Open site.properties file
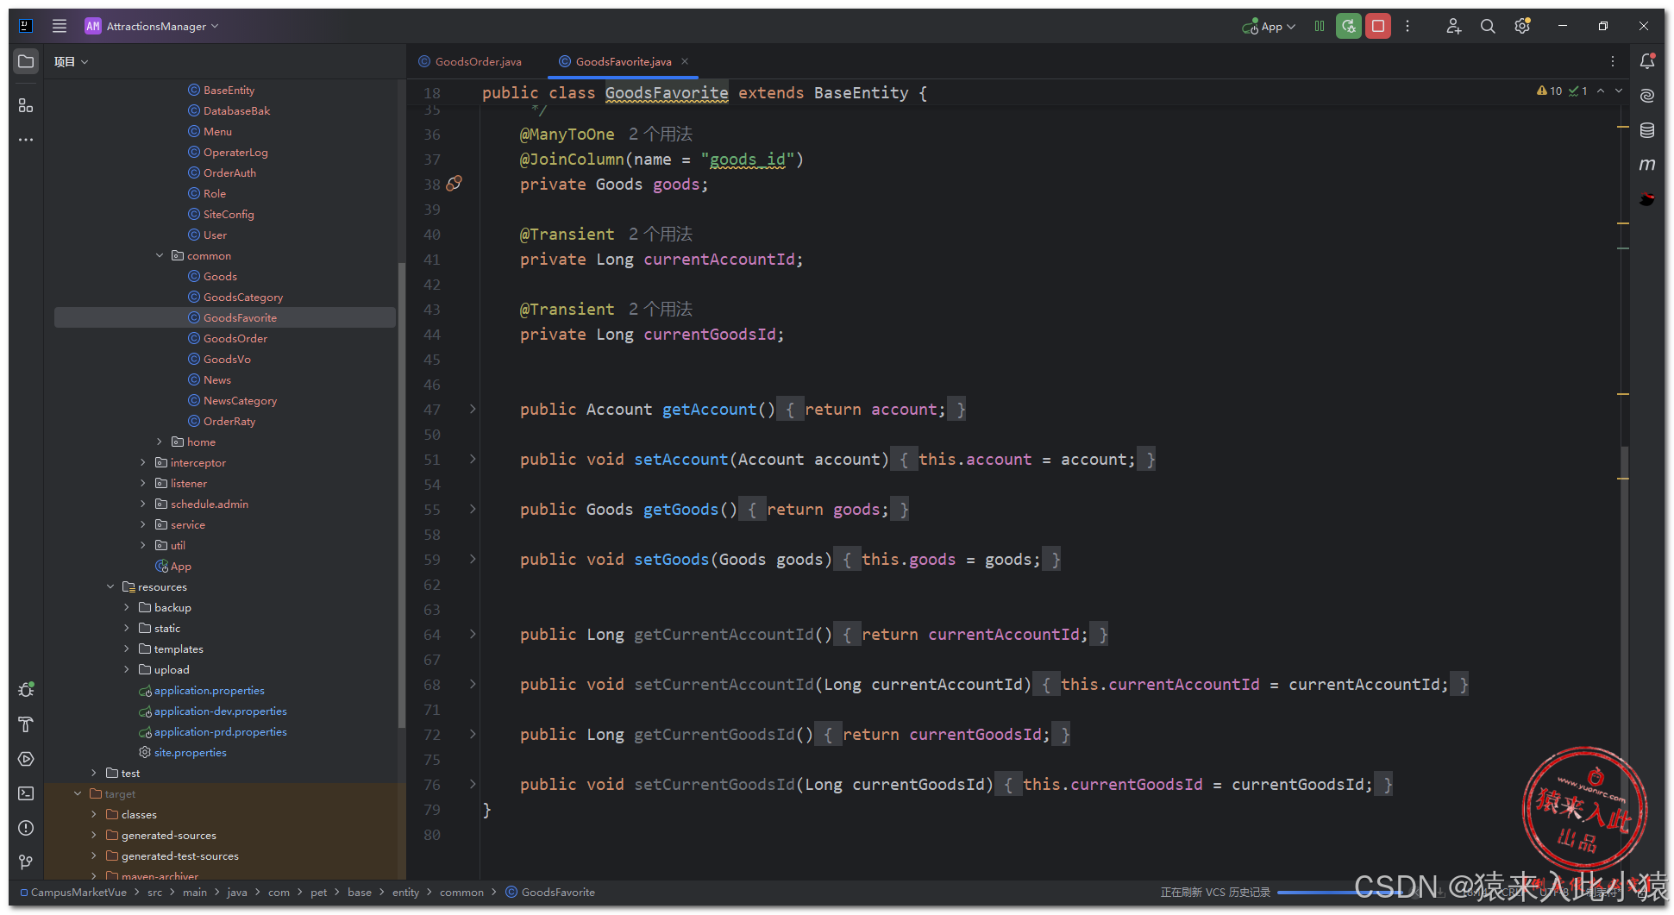1674x915 pixels. click(x=191, y=752)
